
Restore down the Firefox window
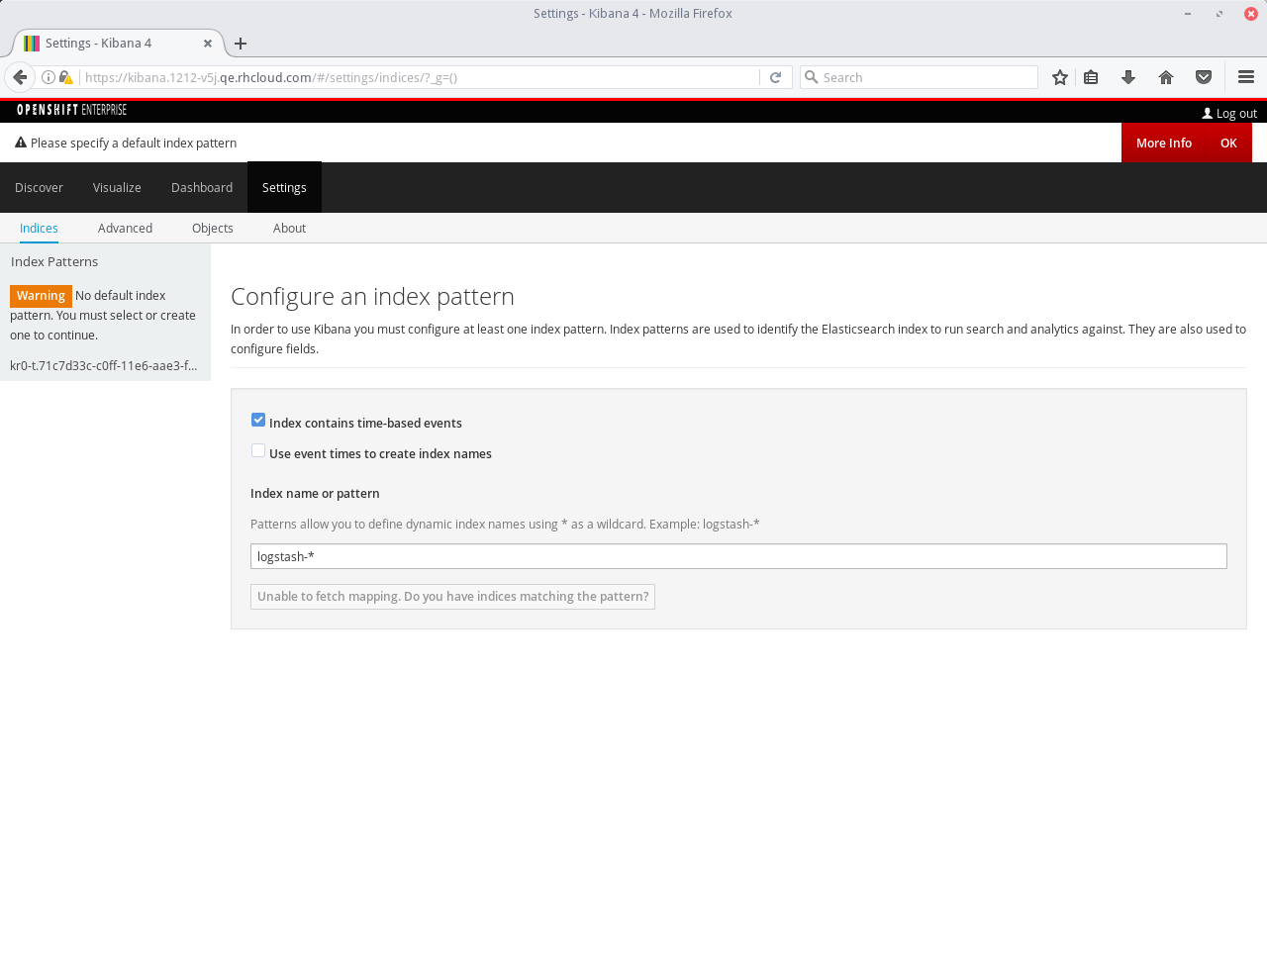[1219, 14]
